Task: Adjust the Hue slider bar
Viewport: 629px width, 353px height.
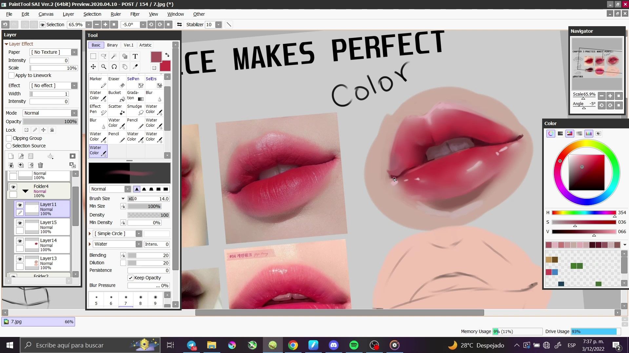Action: [584, 213]
